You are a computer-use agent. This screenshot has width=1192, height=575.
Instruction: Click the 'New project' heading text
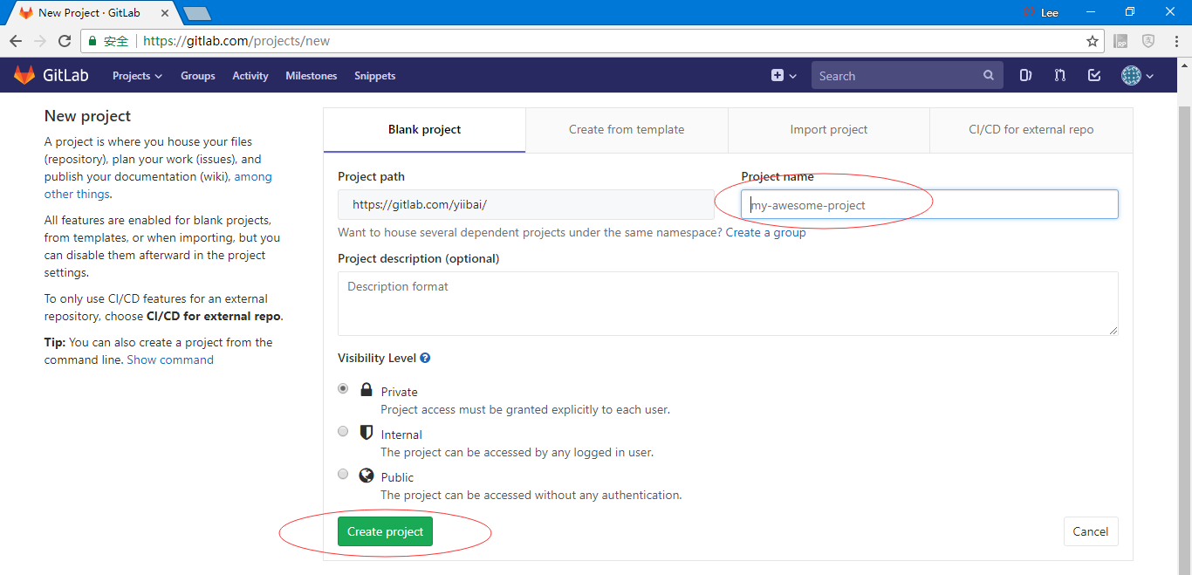click(87, 116)
